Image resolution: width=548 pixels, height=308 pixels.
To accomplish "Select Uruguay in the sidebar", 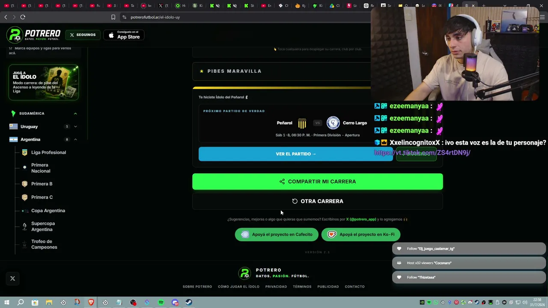I will coord(29,127).
